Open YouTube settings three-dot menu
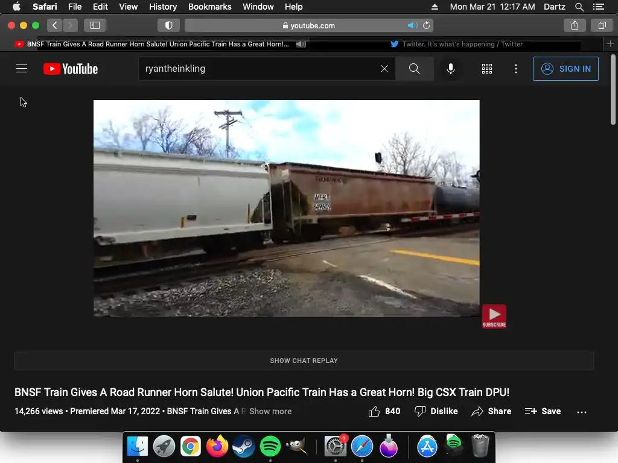The image size is (618, 463). tap(515, 69)
